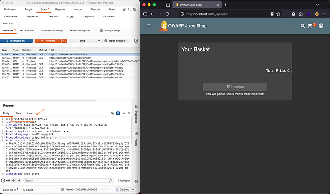
Task: Open Juice Shop side navigation hamburger menu
Action: tap(148, 26)
